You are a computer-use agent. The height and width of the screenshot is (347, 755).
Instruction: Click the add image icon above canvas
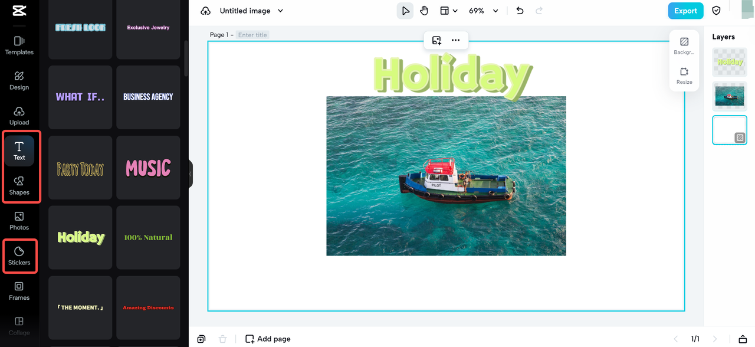click(436, 40)
